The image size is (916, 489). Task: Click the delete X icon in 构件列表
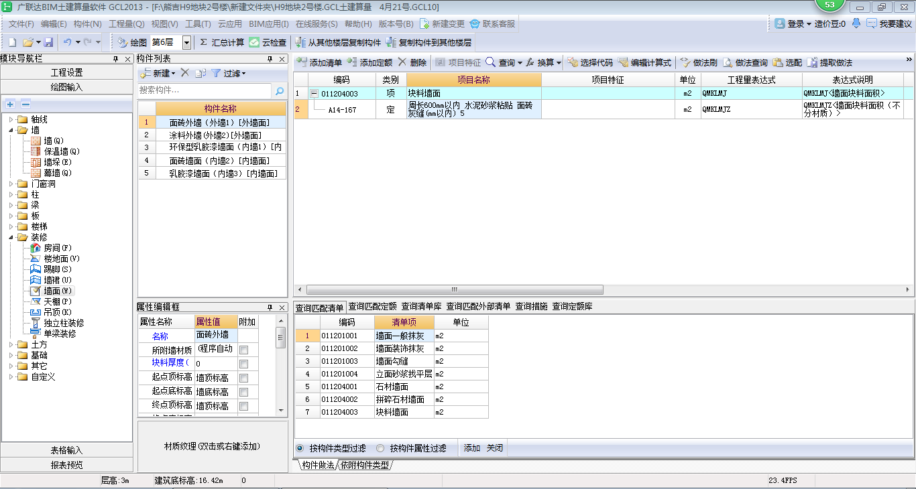coord(184,73)
